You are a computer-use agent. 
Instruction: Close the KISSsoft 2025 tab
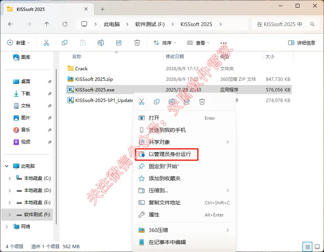point(86,9)
